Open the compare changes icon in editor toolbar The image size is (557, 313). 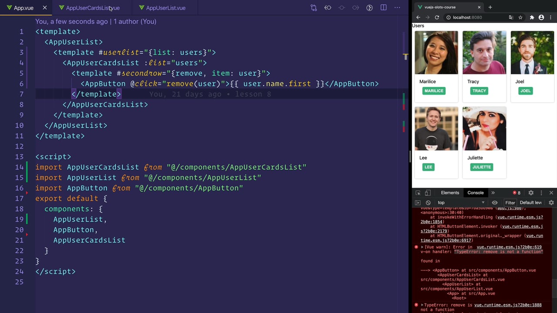coord(314,8)
